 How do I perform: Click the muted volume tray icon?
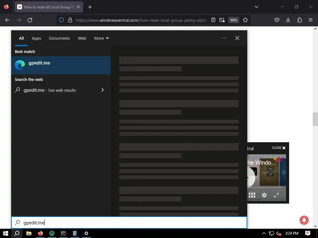[x=279, y=233]
